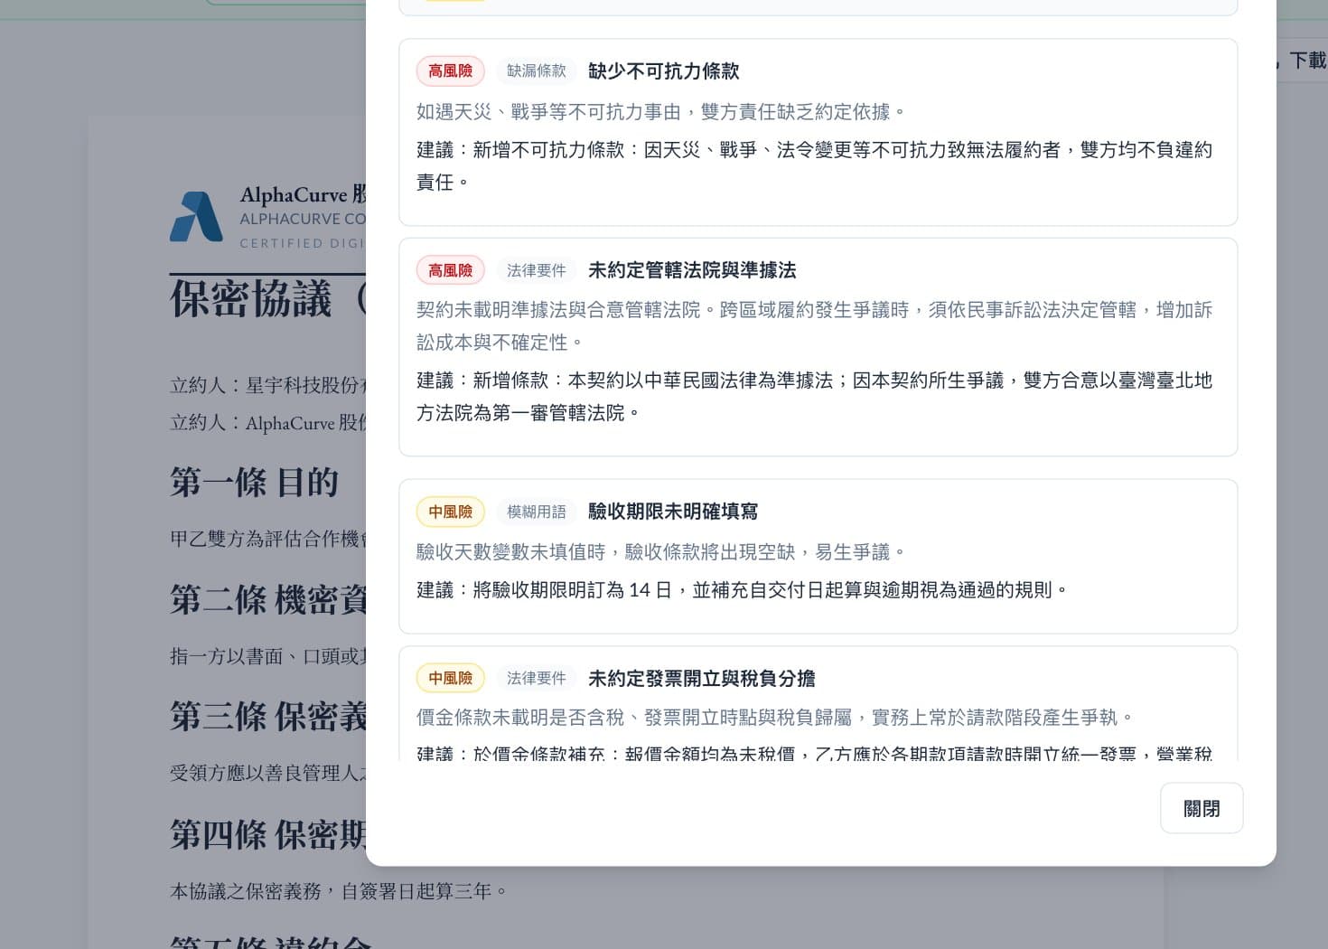Select the 未約定發票開立與稅負分擔 title
The width and height of the screenshot is (1328, 949).
702,678
